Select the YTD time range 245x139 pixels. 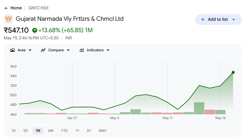64,130
